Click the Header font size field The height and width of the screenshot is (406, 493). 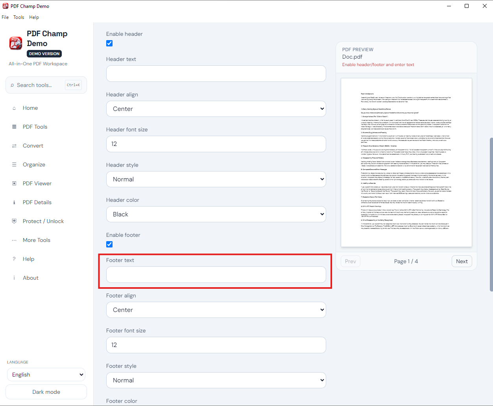click(x=216, y=144)
